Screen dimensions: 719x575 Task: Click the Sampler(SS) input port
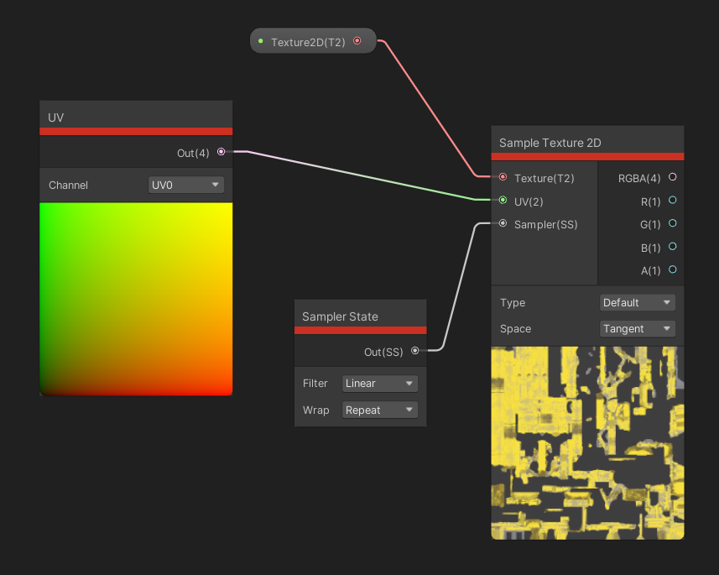click(x=503, y=224)
